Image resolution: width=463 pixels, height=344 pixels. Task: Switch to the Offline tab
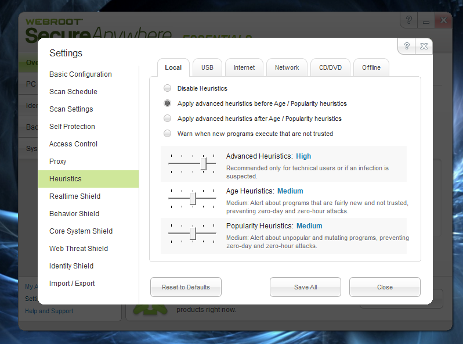pyautogui.click(x=371, y=67)
